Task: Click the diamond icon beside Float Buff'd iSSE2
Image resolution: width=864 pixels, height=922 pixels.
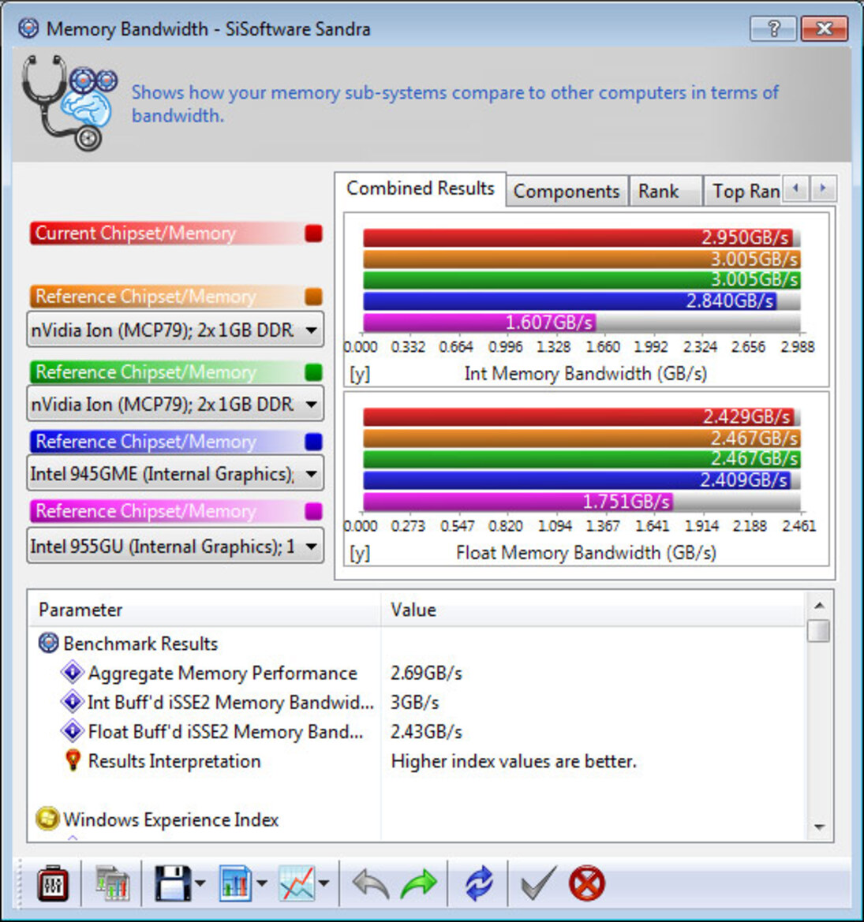Action: click(x=73, y=731)
